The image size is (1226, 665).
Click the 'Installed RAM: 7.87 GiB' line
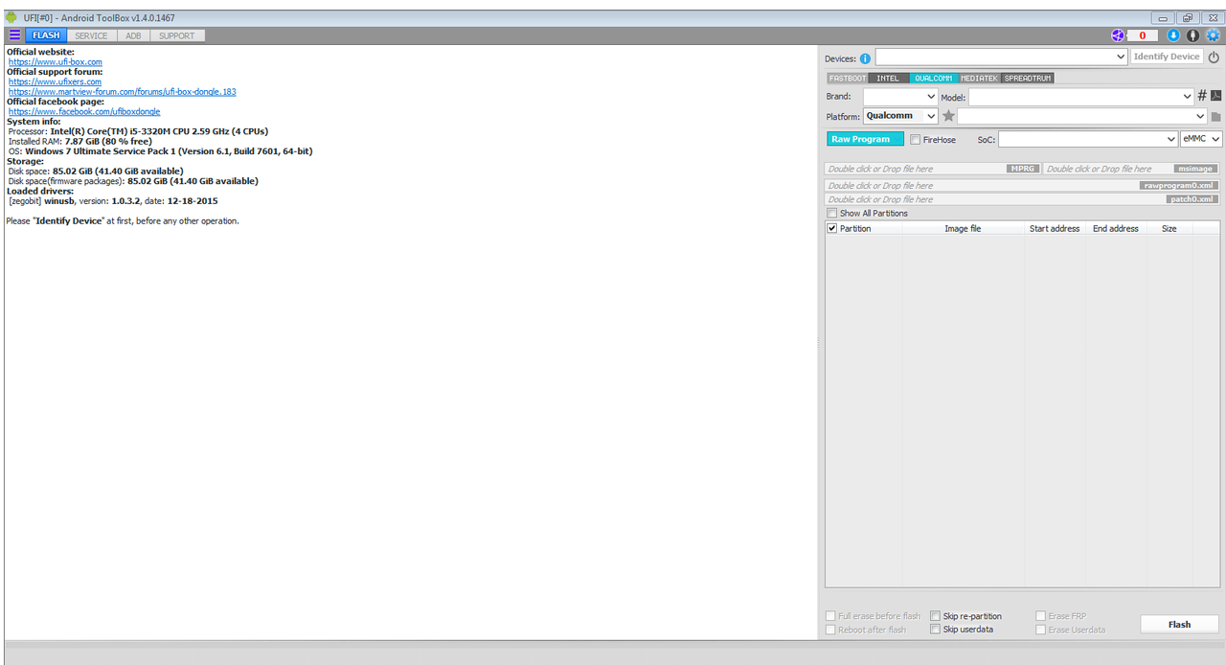pos(79,141)
